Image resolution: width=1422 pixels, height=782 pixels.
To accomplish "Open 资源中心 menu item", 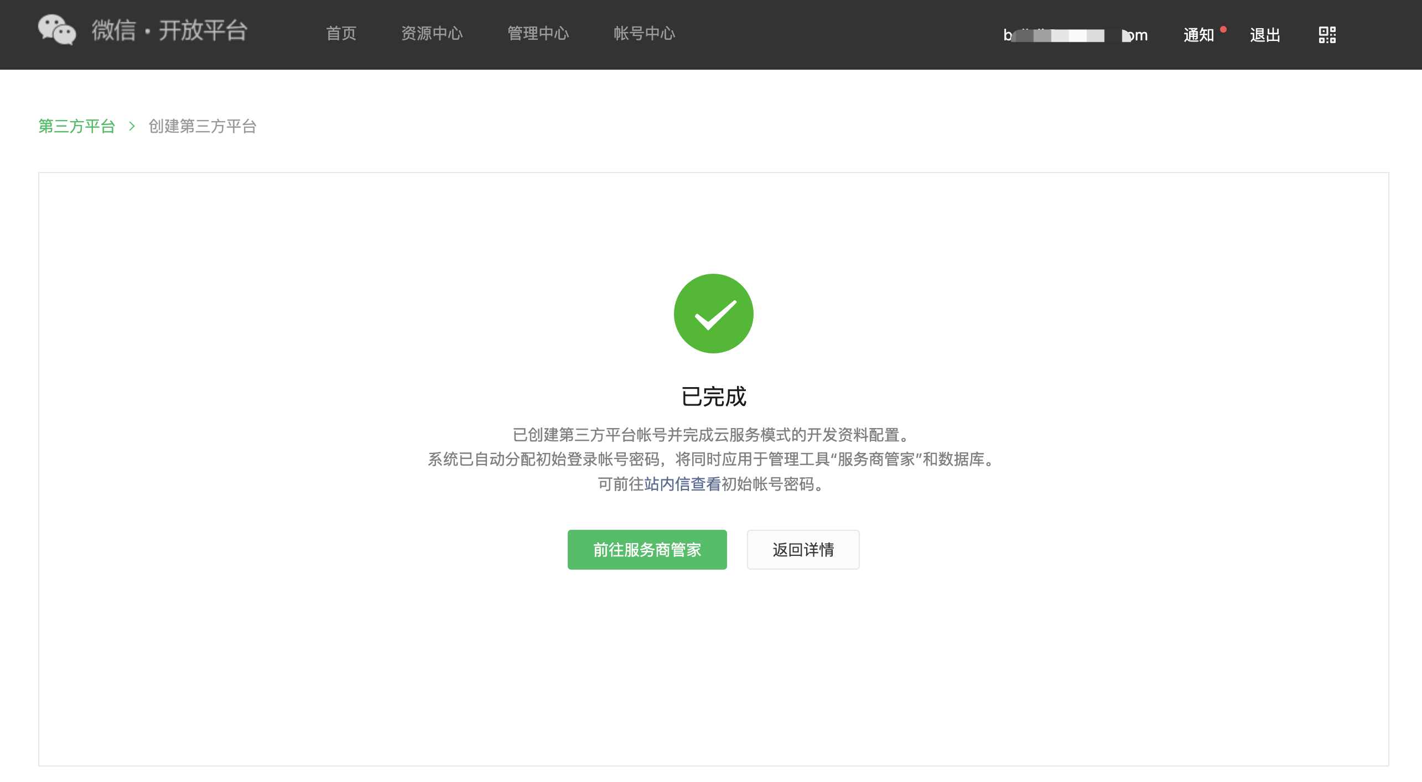I will tap(432, 34).
